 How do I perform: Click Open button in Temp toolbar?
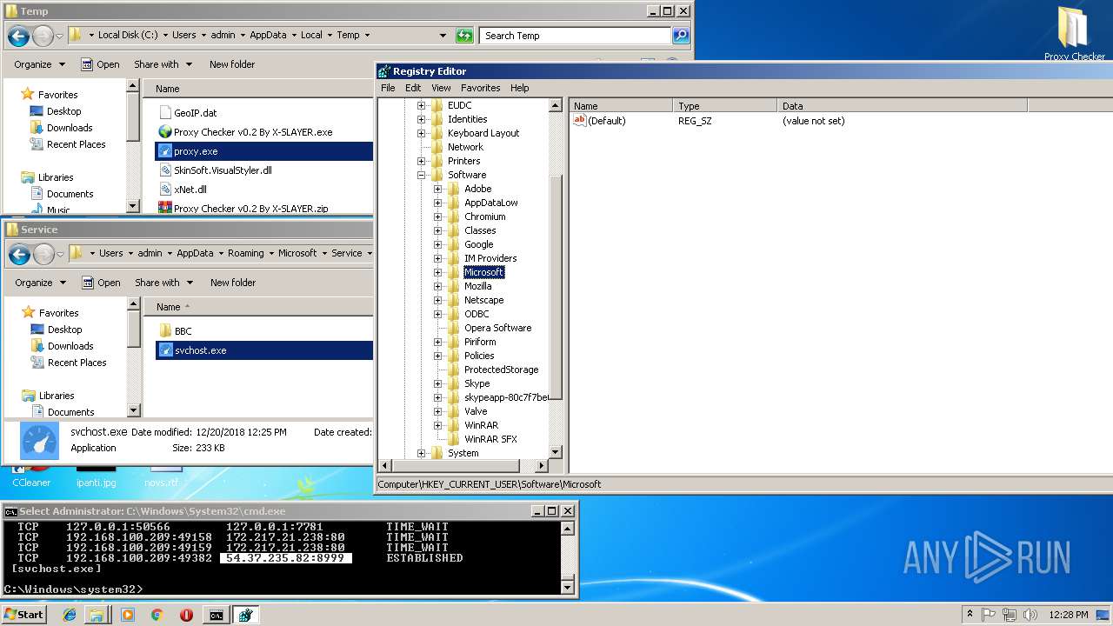[x=100, y=64]
